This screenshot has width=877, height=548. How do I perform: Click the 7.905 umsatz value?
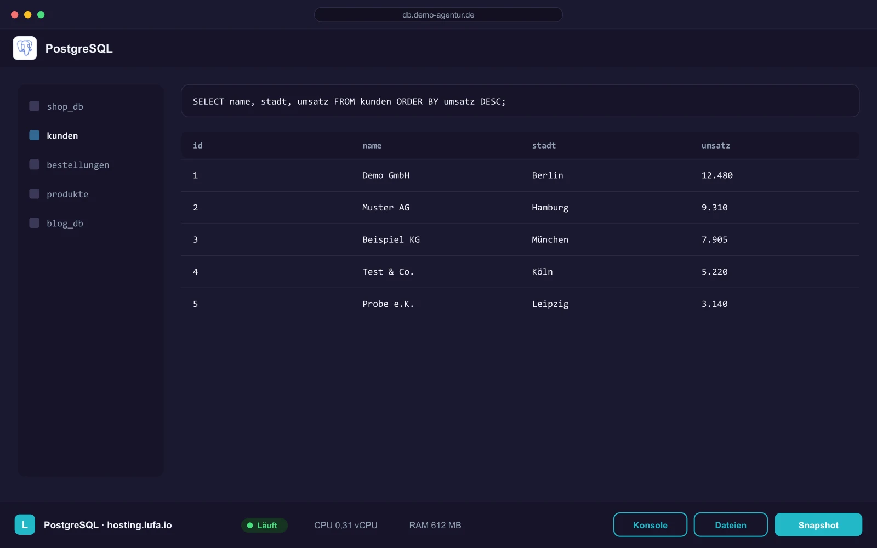pyautogui.click(x=715, y=239)
